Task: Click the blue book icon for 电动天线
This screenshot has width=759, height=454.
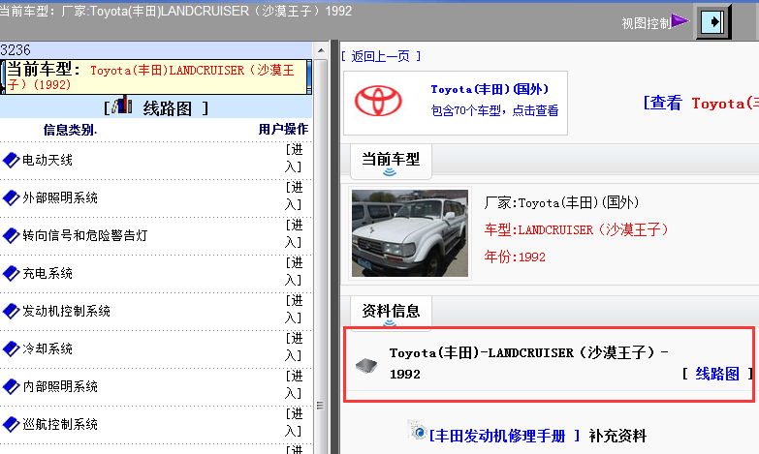Action: [x=11, y=160]
